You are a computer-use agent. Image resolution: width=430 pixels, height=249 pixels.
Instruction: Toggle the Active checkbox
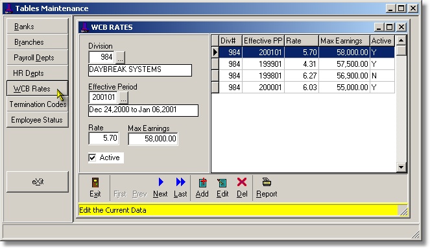(x=92, y=158)
